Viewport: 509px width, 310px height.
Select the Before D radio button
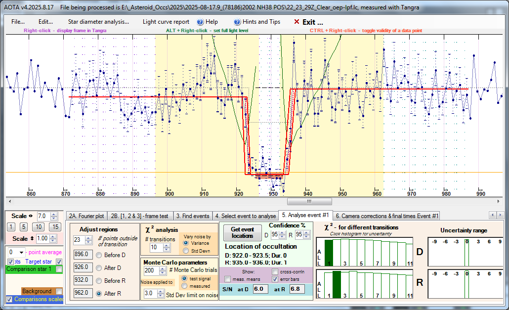(99, 255)
